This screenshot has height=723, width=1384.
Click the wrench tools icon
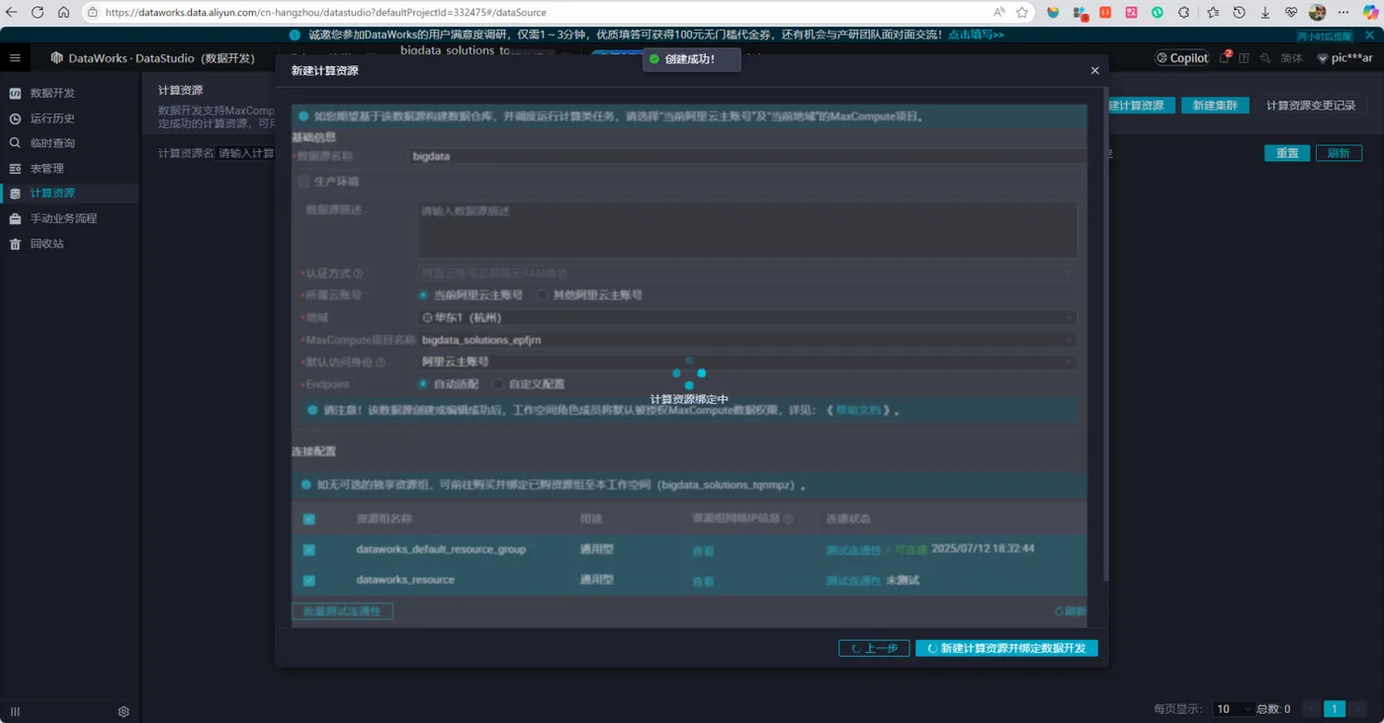[1264, 58]
